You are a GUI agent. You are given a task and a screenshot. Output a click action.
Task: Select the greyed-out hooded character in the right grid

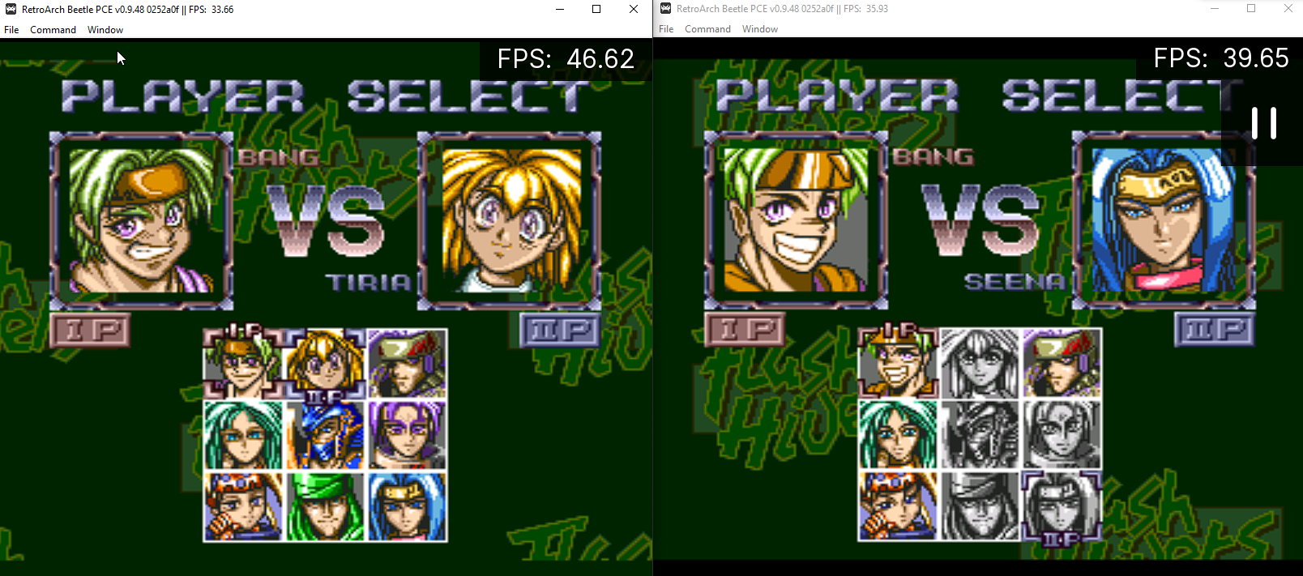[980, 506]
